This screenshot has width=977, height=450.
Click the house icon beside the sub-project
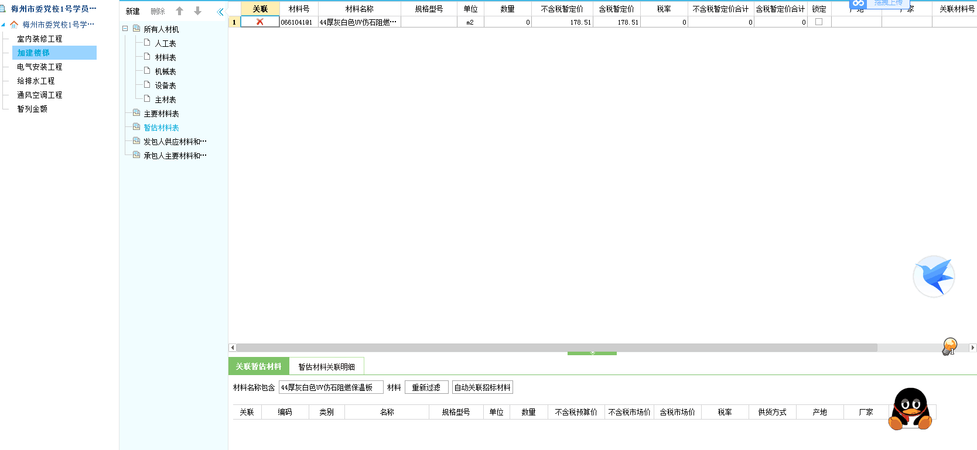(x=14, y=25)
